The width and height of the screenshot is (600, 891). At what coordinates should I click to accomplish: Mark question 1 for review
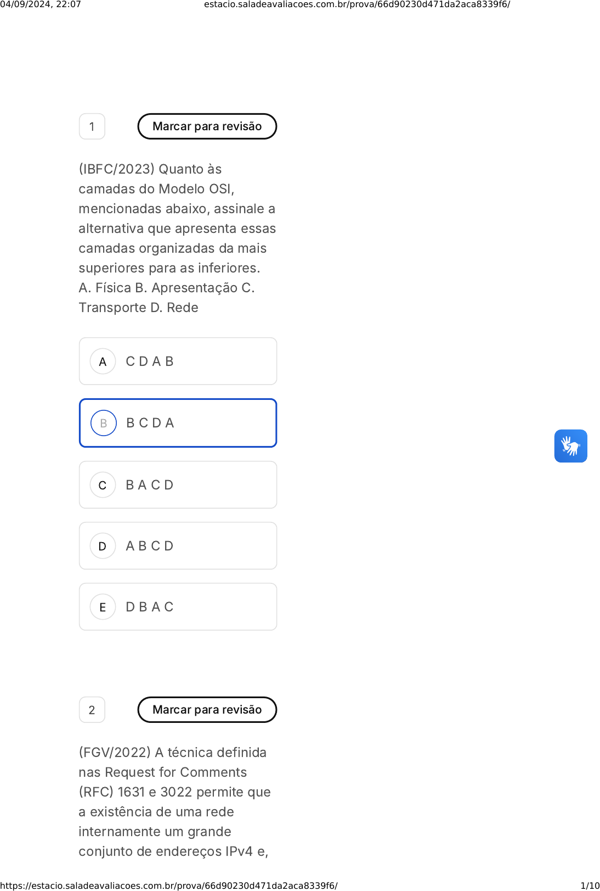tap(207, 126)
